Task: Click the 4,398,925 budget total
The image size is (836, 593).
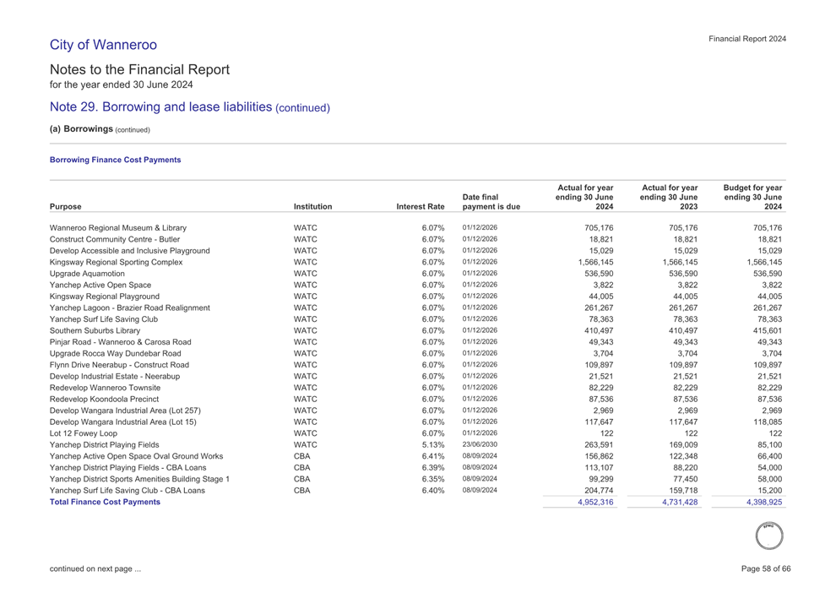Action: point(759,503)
